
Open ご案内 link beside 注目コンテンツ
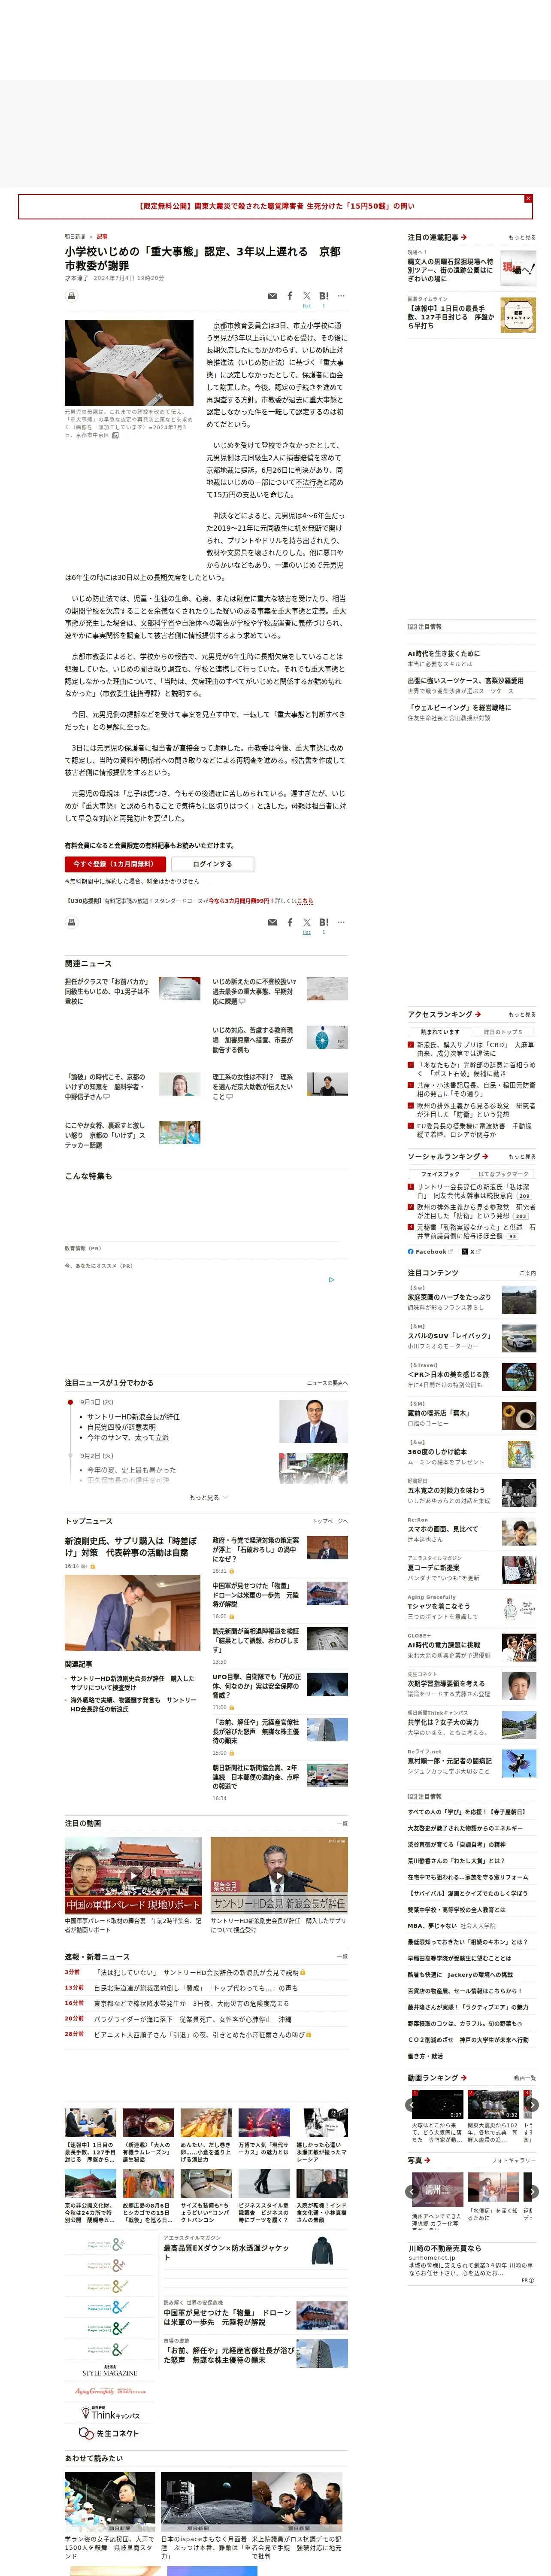pos(528,1273)
